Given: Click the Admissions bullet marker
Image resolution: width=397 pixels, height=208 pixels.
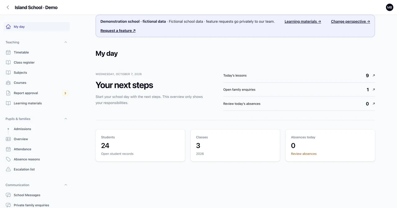Looking at the screenshot, I should click(x=8, y=129).
